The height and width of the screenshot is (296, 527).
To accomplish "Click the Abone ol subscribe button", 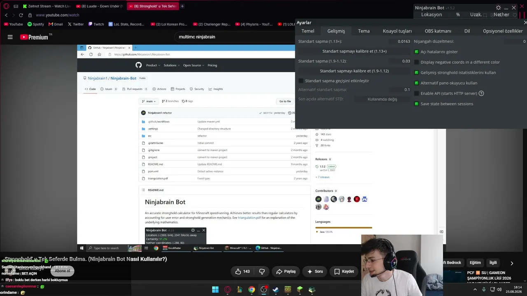I will pyautogui.click(x=63, y=271).
